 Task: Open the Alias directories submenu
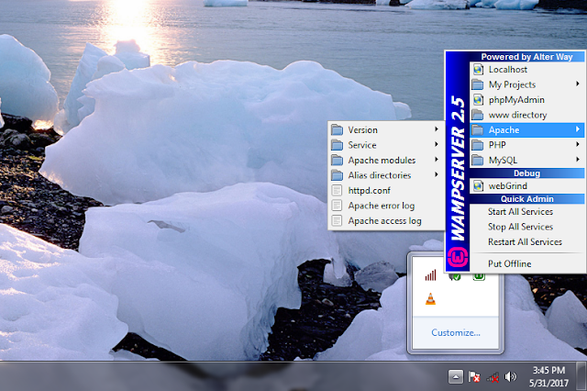click(385, 175)
